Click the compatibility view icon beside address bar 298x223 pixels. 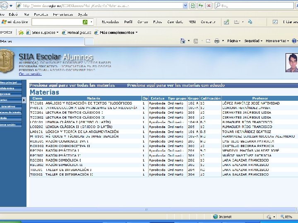tap(192, 6)
